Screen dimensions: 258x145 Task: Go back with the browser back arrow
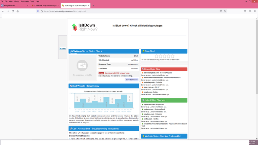3,11
